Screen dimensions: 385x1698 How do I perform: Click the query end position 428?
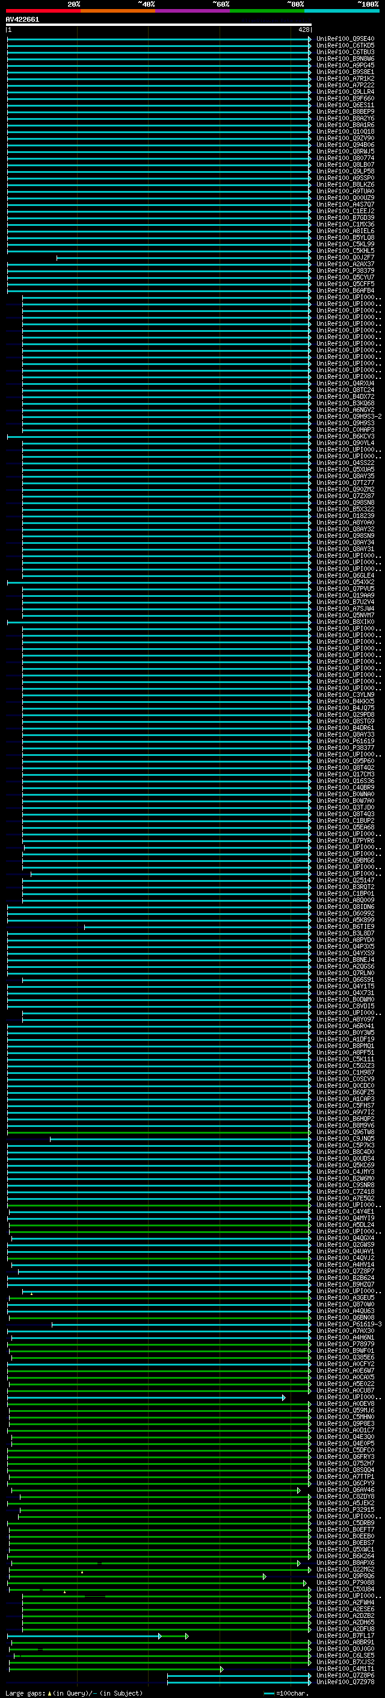pyautogui.click(x=304, y=30)
